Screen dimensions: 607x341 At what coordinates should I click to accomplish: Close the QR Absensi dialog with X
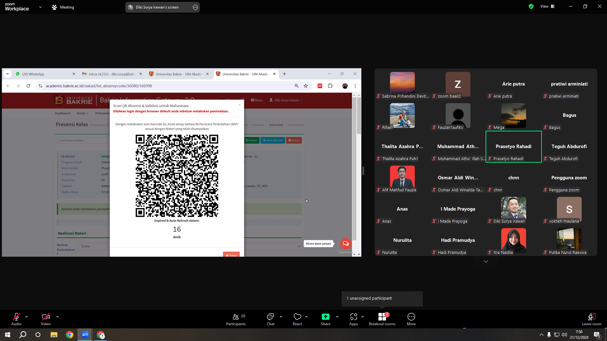point(239,105)
